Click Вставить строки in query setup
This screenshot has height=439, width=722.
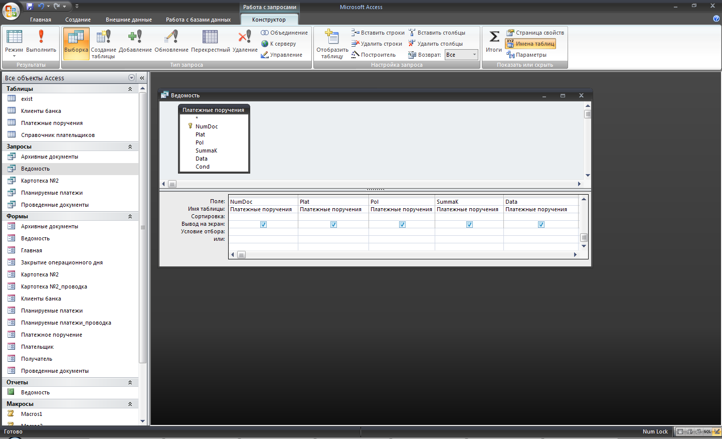(x=378, y=33)
